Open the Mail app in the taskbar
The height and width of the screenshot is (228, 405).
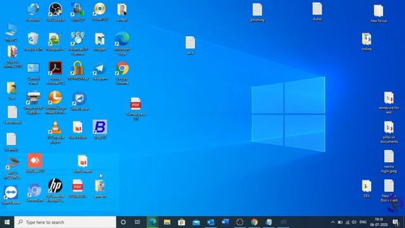point(196,222)
